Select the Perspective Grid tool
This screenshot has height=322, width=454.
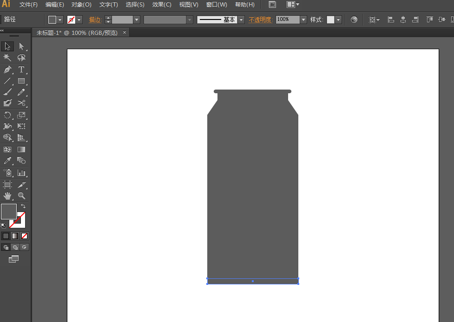click(21, 137)
